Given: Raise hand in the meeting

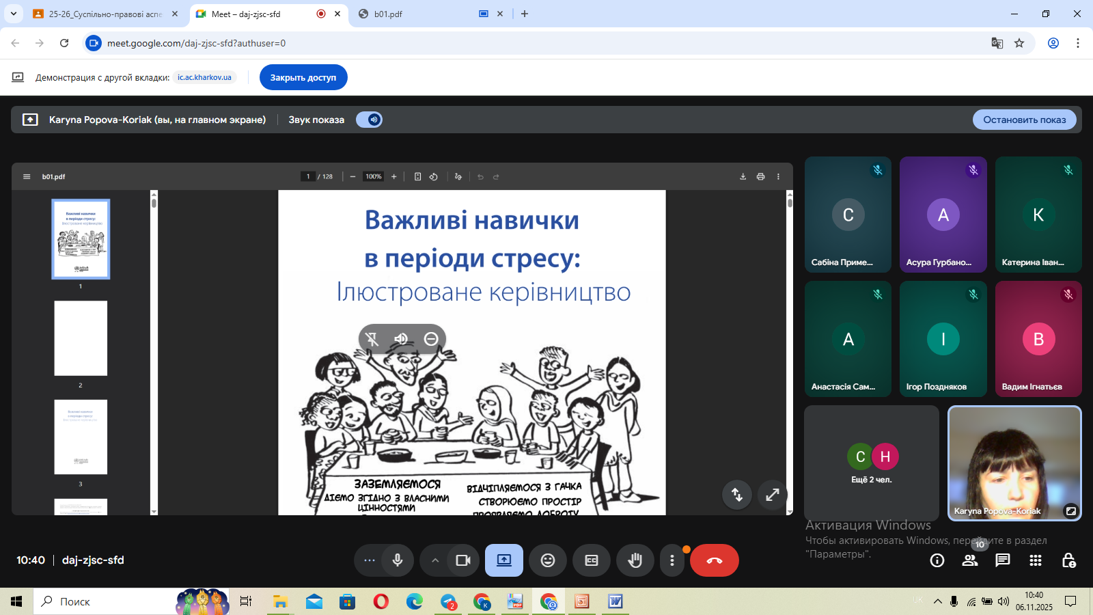Looking at the screenshot, I should [635, 560].
